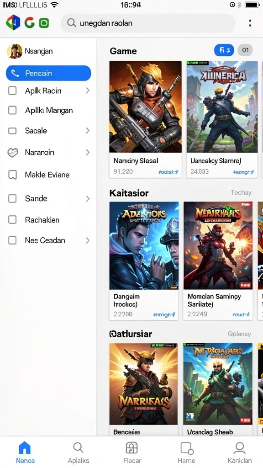Open the multicolor shield app icon
Image resolution: width=263 pixels, height=468 pixels.
click(13, 22)
